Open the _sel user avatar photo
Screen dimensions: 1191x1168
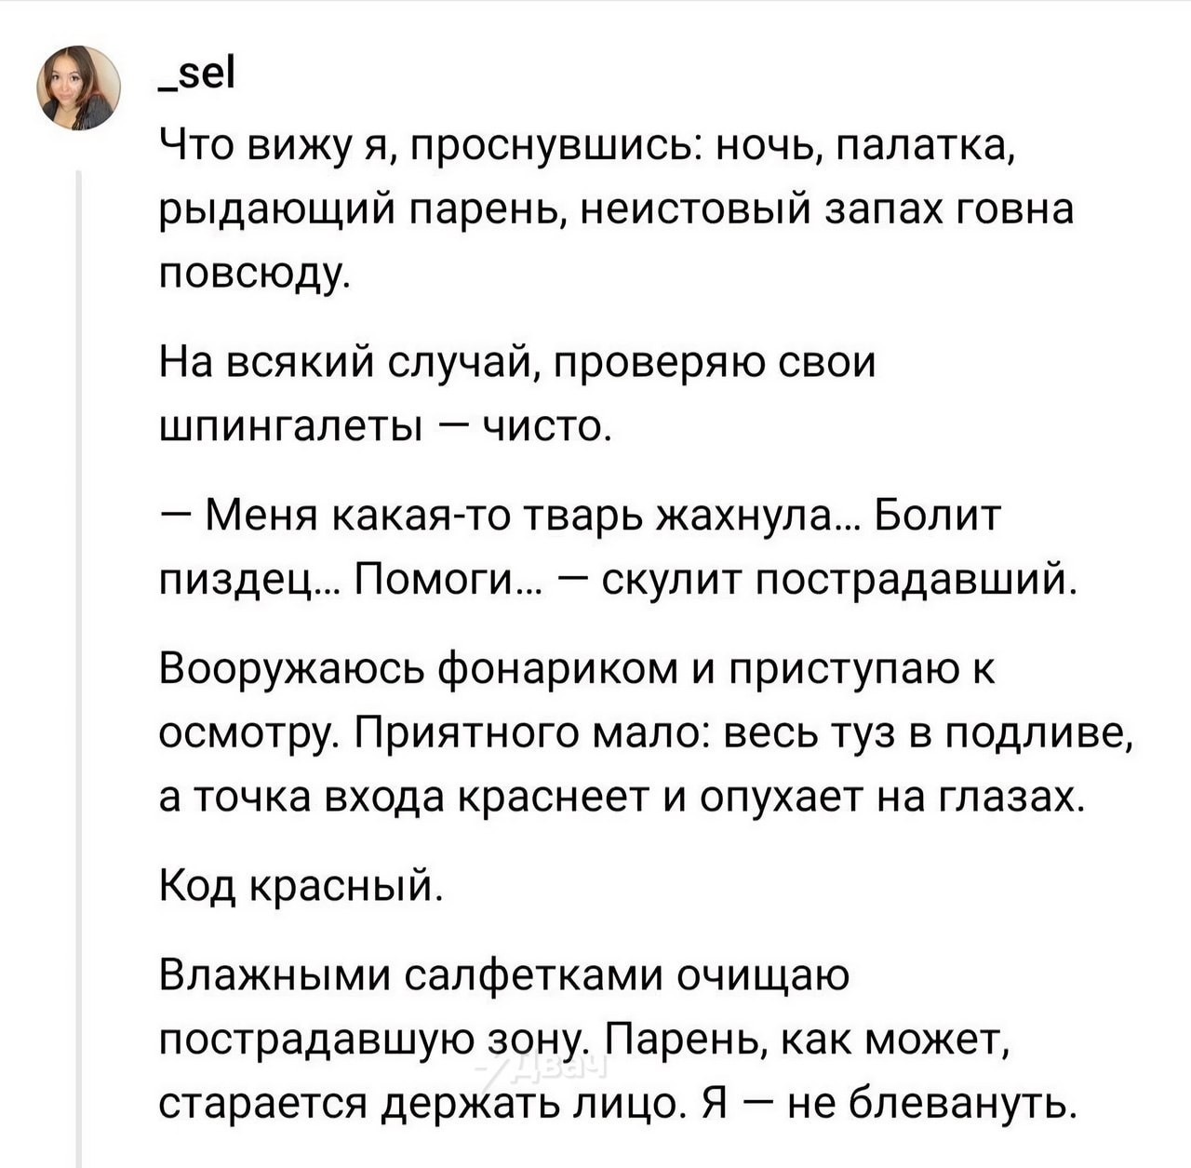click(x=78, y=87)
